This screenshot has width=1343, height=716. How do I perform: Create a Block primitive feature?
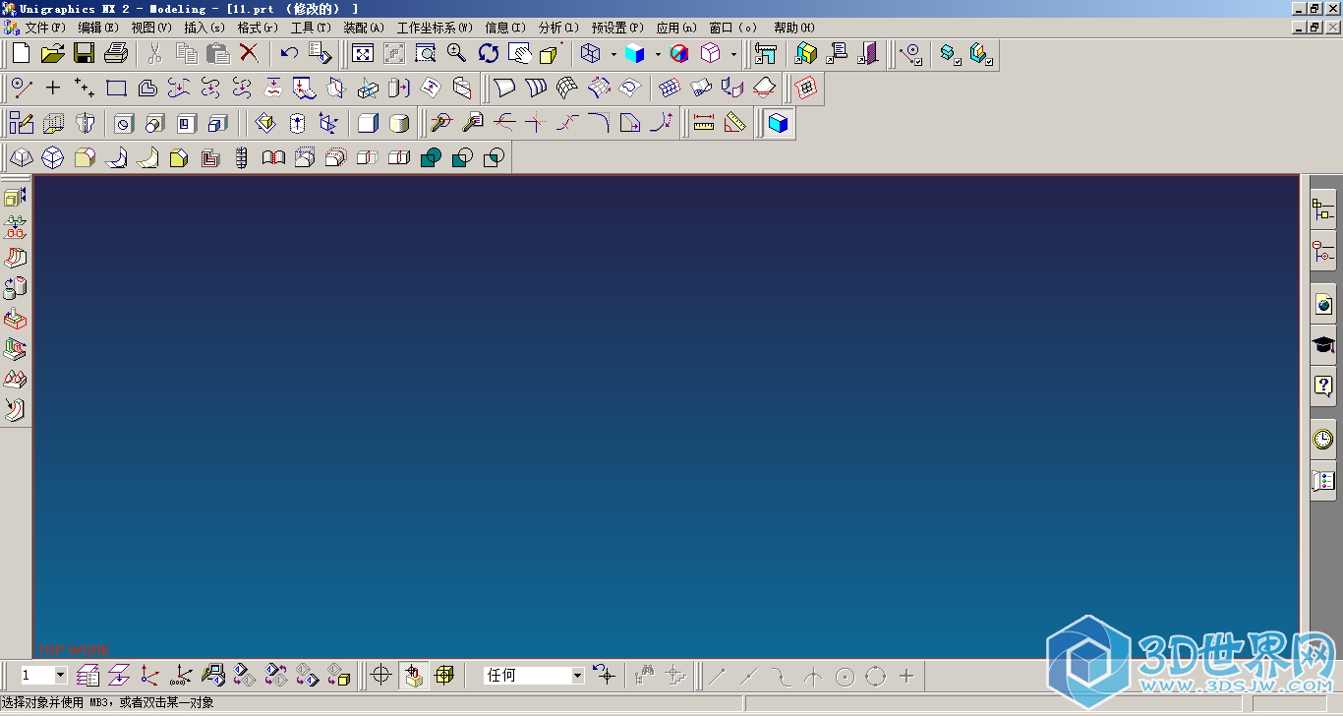click(368, 123)
